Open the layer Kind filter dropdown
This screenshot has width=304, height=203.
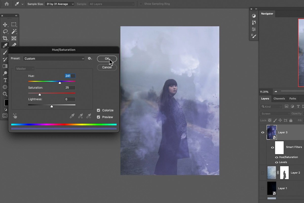click(271, 107)
